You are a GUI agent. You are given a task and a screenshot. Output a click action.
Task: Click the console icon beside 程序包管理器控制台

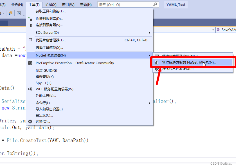156,55
